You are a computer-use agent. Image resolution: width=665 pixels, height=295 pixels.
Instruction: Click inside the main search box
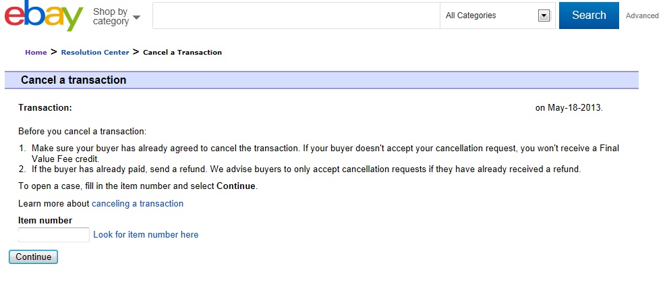coord(296,16)
